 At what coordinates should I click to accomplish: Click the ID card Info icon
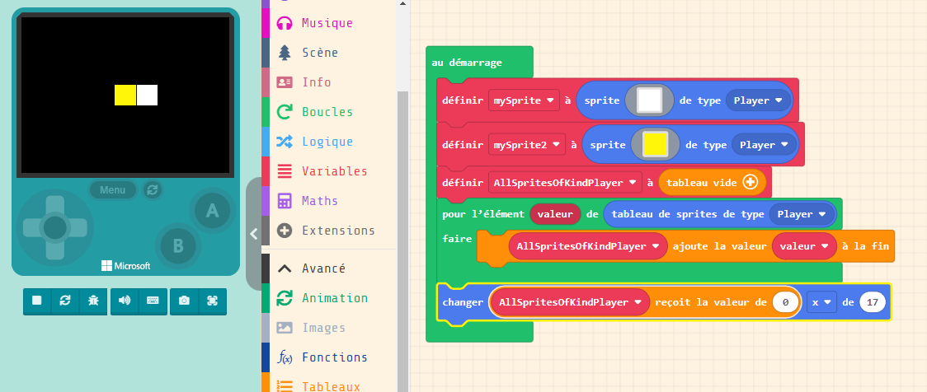(285, 82)
